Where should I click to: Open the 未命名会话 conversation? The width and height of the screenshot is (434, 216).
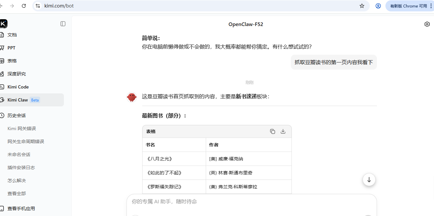pos(19,155)
